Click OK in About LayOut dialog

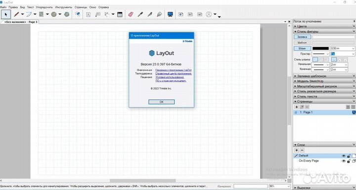point(161,102)
